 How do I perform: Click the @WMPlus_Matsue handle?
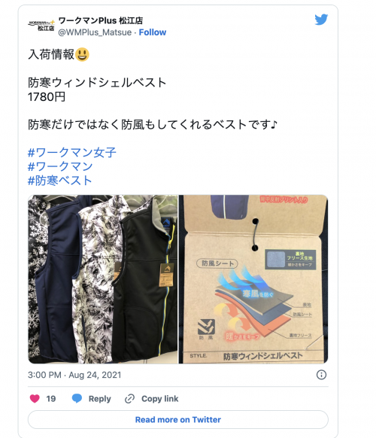click(x=95, y=32)
